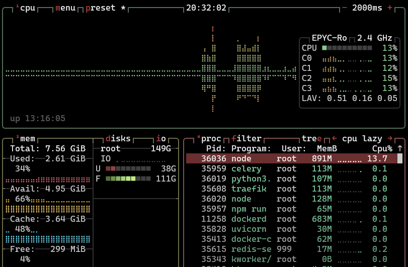The width and height of the screenshot is (408, 267).
Task: Select the dockerd process row
Action: tap(292, 219)
